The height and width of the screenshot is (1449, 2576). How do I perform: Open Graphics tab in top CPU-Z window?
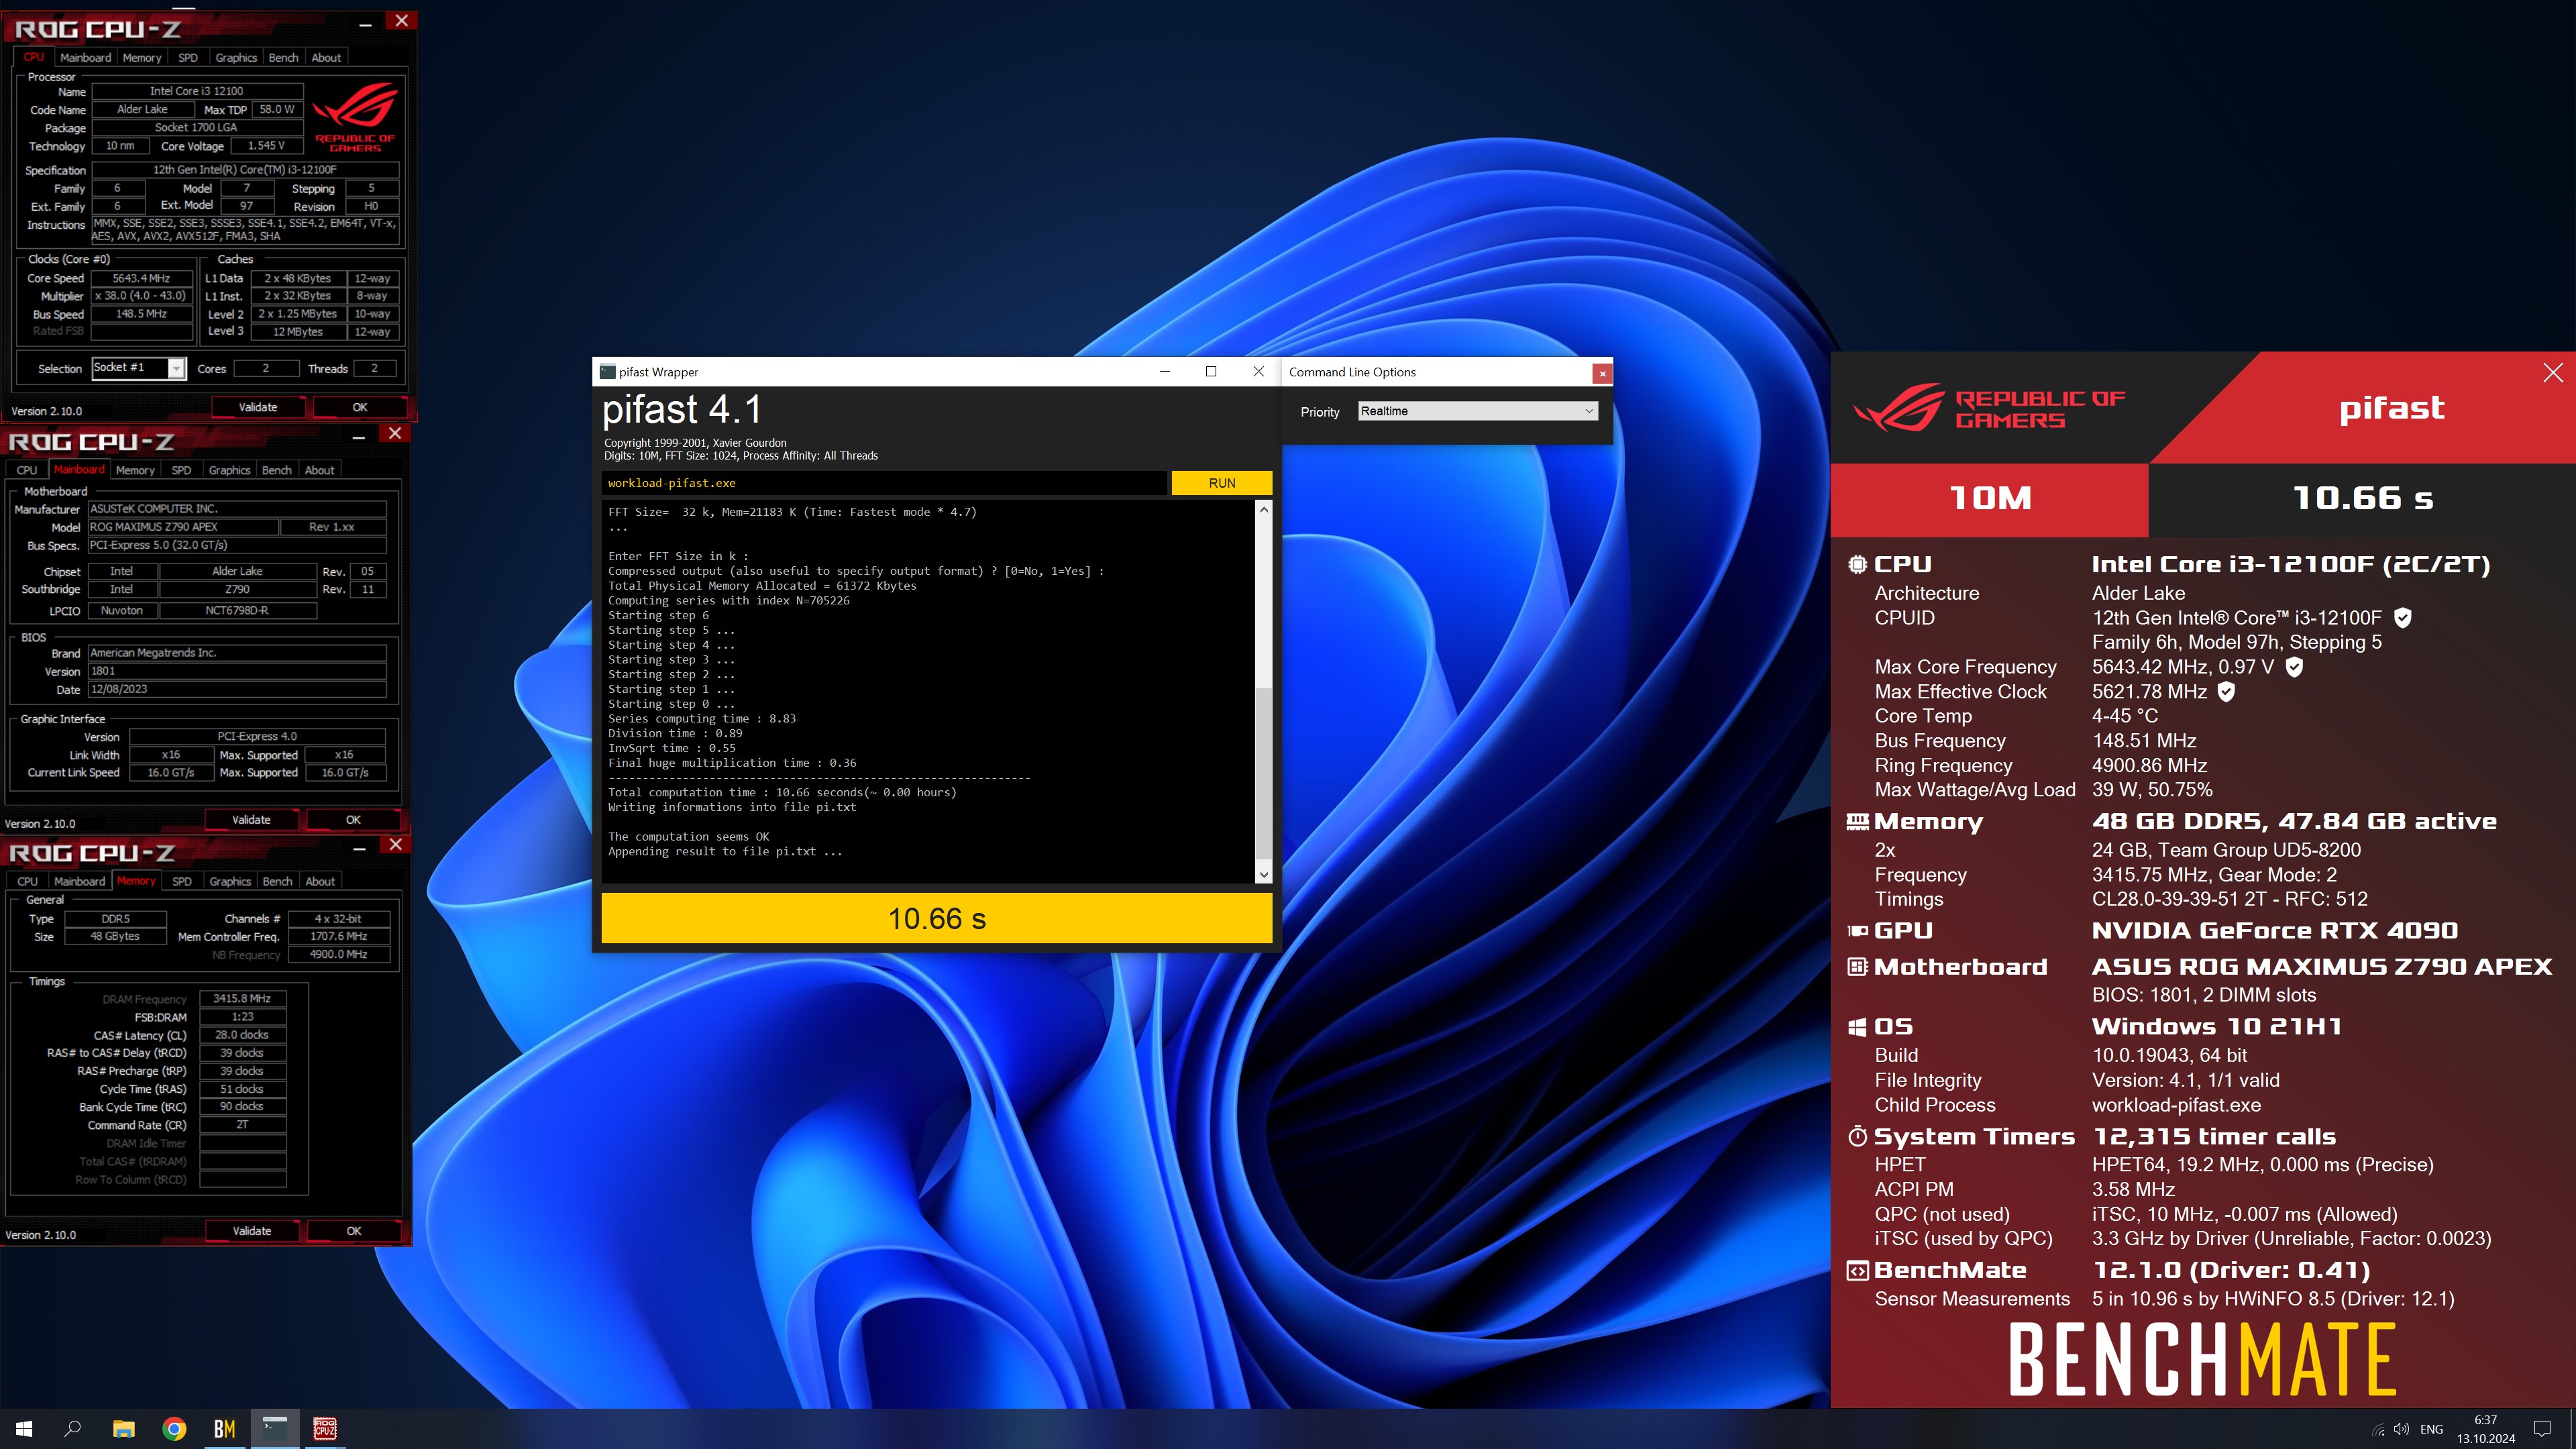[236, 58]
